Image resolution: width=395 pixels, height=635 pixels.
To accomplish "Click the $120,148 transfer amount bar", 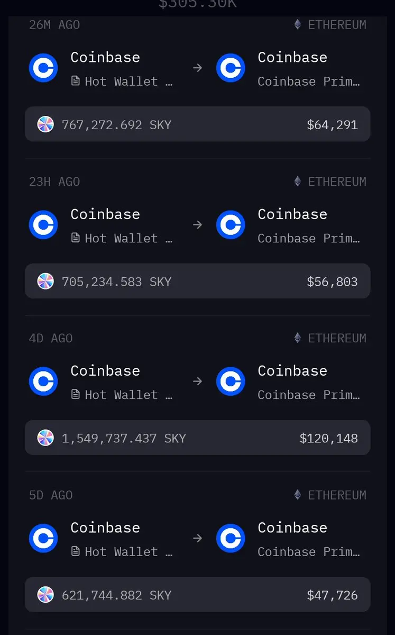I will tap(198, 438).
